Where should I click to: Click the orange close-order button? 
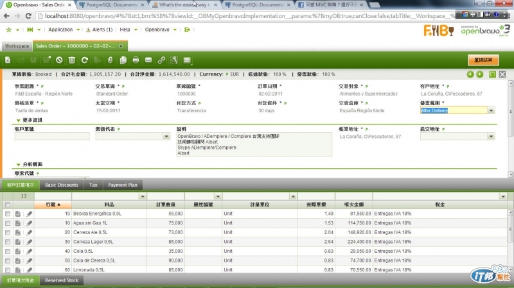483,60
